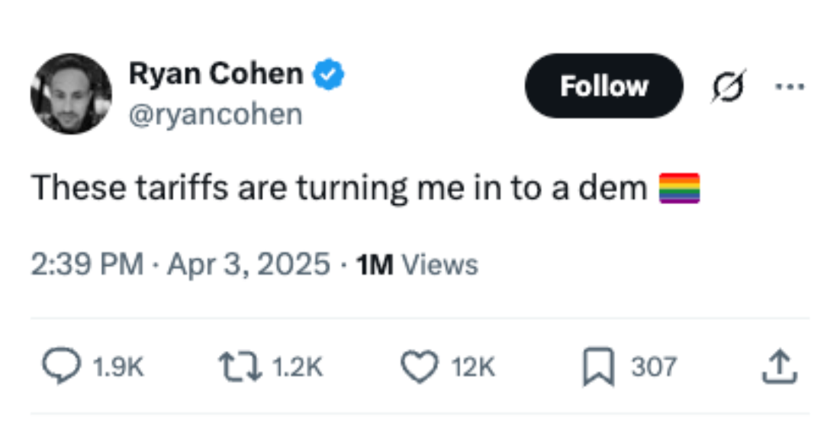Click the Ryan Cohen display name
Viewport: 824px width, 444px height.
pyautogui.click(x=216, y=74)
